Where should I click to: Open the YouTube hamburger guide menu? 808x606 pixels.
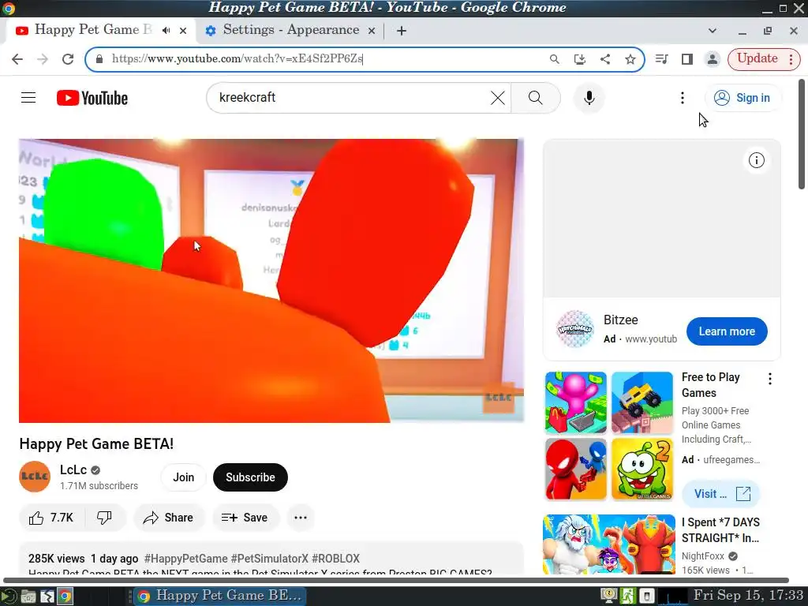click(28, 97)
